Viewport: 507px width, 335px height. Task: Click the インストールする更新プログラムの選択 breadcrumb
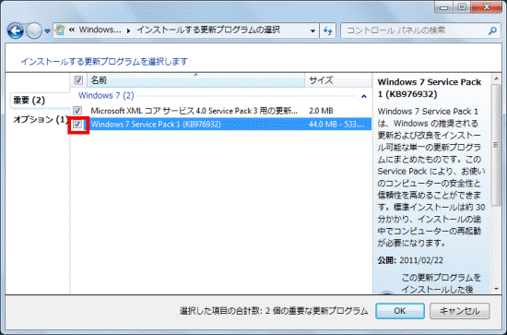click(208, 30)
